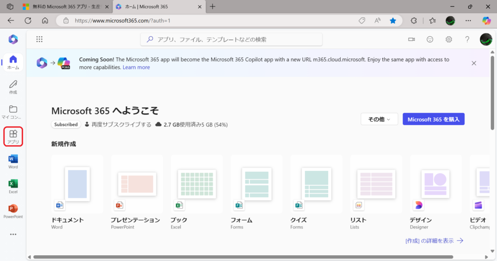Go to browser home page icon

pos(45,20)
